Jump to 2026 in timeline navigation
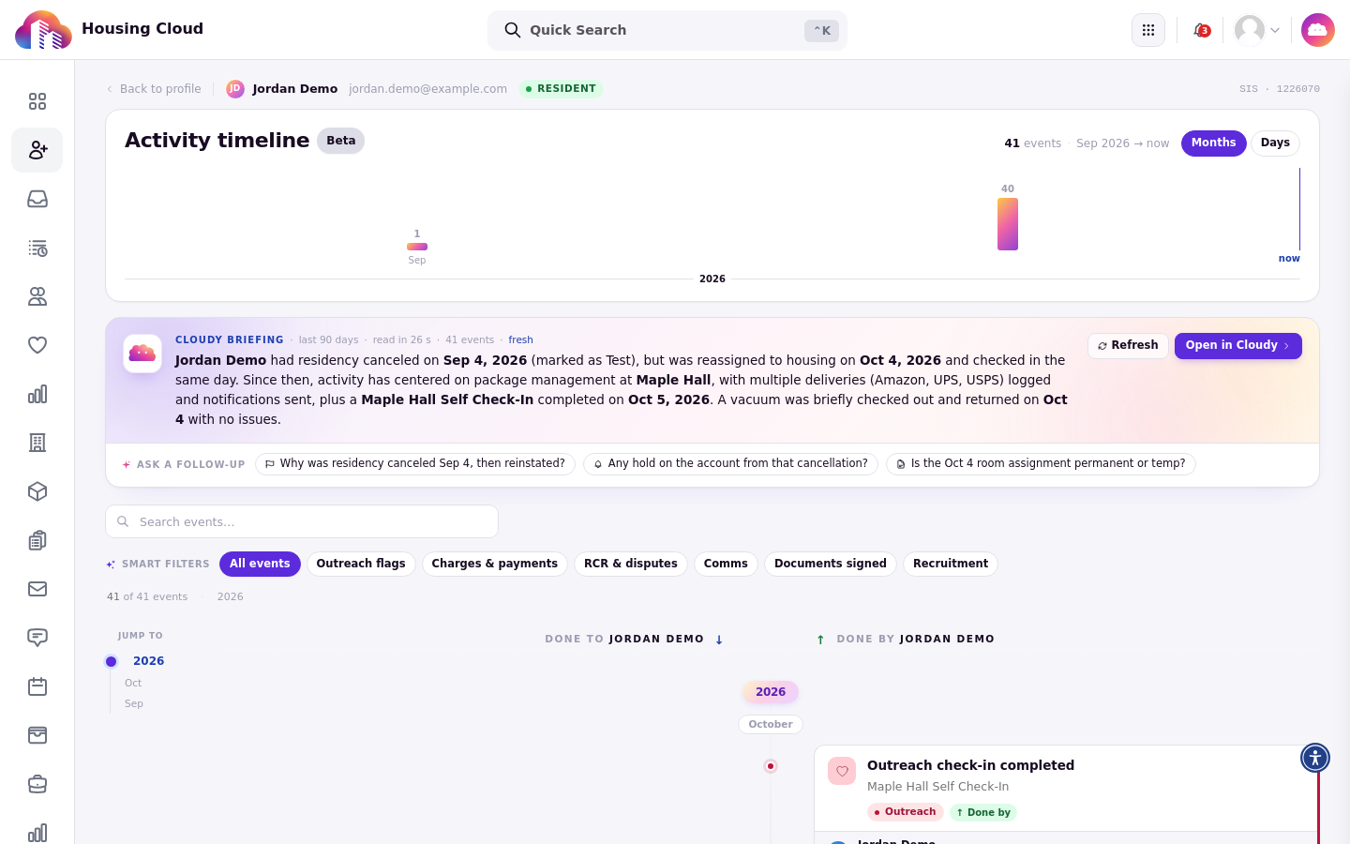 tap(148, 661)
